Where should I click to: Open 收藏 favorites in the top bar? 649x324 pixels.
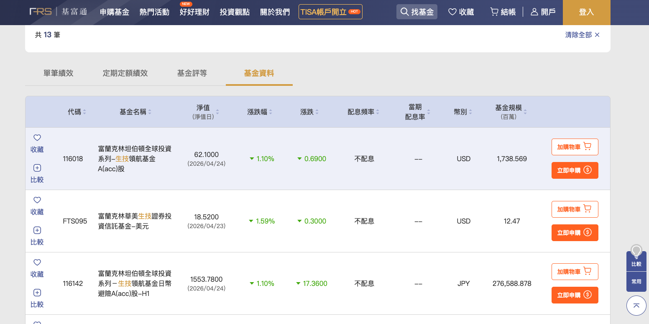click(461, 12)
